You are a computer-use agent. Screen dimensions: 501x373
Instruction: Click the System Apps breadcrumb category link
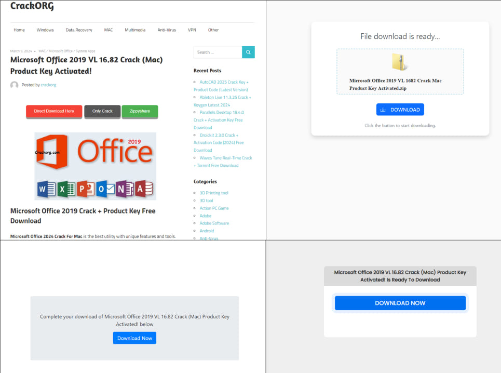pyautogui.click(x=85, y=51)
